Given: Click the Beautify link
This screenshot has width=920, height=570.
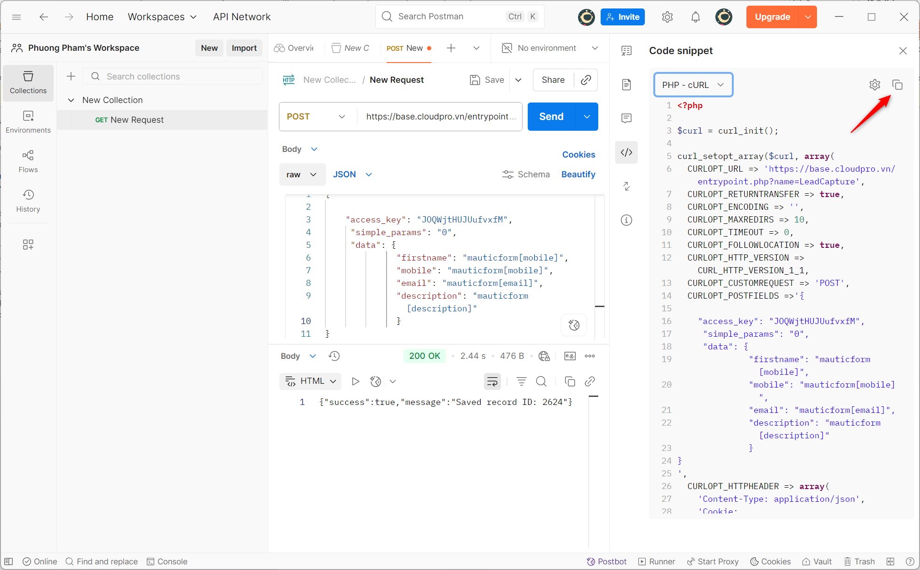Looking at the screenshot, I should (x=578, y=174).
